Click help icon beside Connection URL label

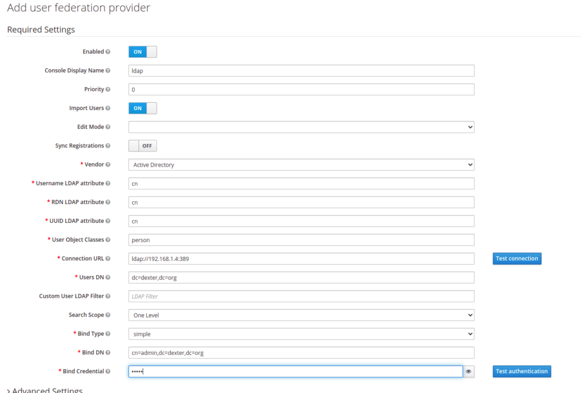click(x=108, y=259)
